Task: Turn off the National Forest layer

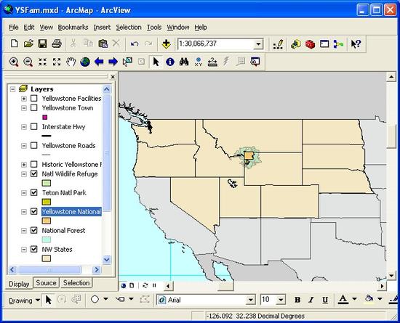Action: click(34, 230)
